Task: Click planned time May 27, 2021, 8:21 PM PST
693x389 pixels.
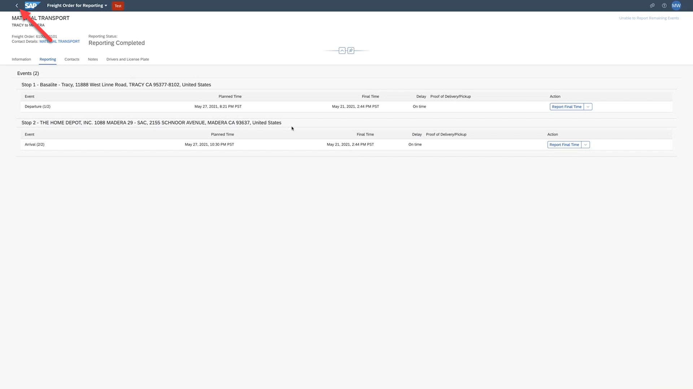Action: pyautogui.click(x=218, y=107)
